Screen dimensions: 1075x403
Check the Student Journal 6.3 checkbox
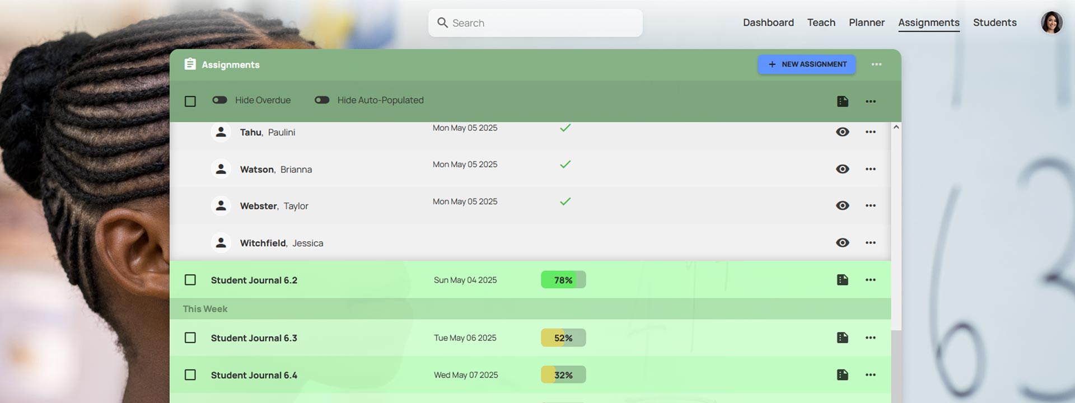point(190,338)
